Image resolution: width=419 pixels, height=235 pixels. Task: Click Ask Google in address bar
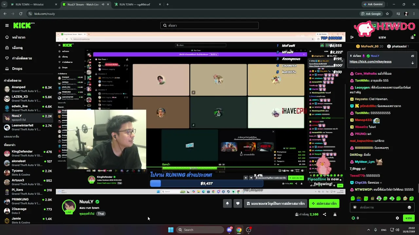point(371,14)
